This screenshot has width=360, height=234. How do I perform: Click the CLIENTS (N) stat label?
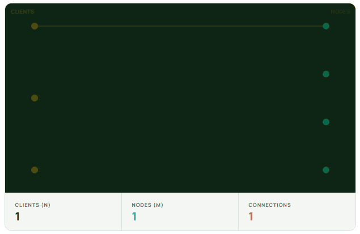click(x=32, y=205)
